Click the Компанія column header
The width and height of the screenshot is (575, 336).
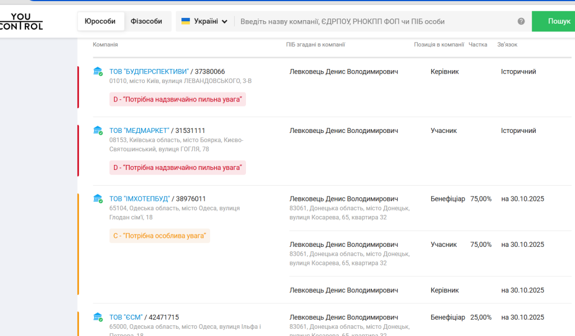click(x=105, y=44)
